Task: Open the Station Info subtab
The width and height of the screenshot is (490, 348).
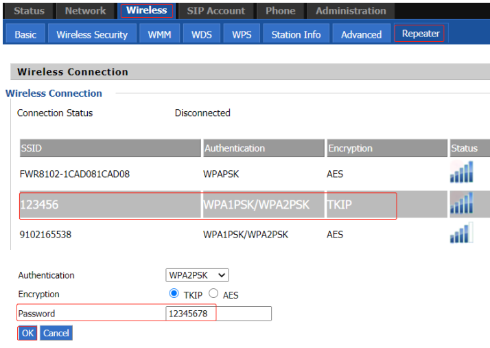Action: click(296, 34)
